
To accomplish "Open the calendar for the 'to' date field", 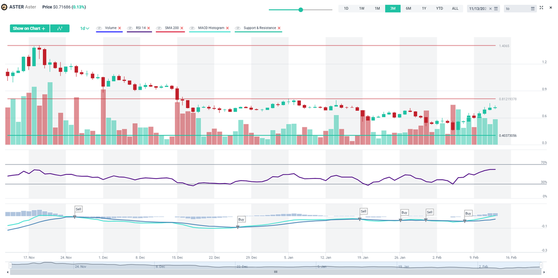I will (533, 8).
